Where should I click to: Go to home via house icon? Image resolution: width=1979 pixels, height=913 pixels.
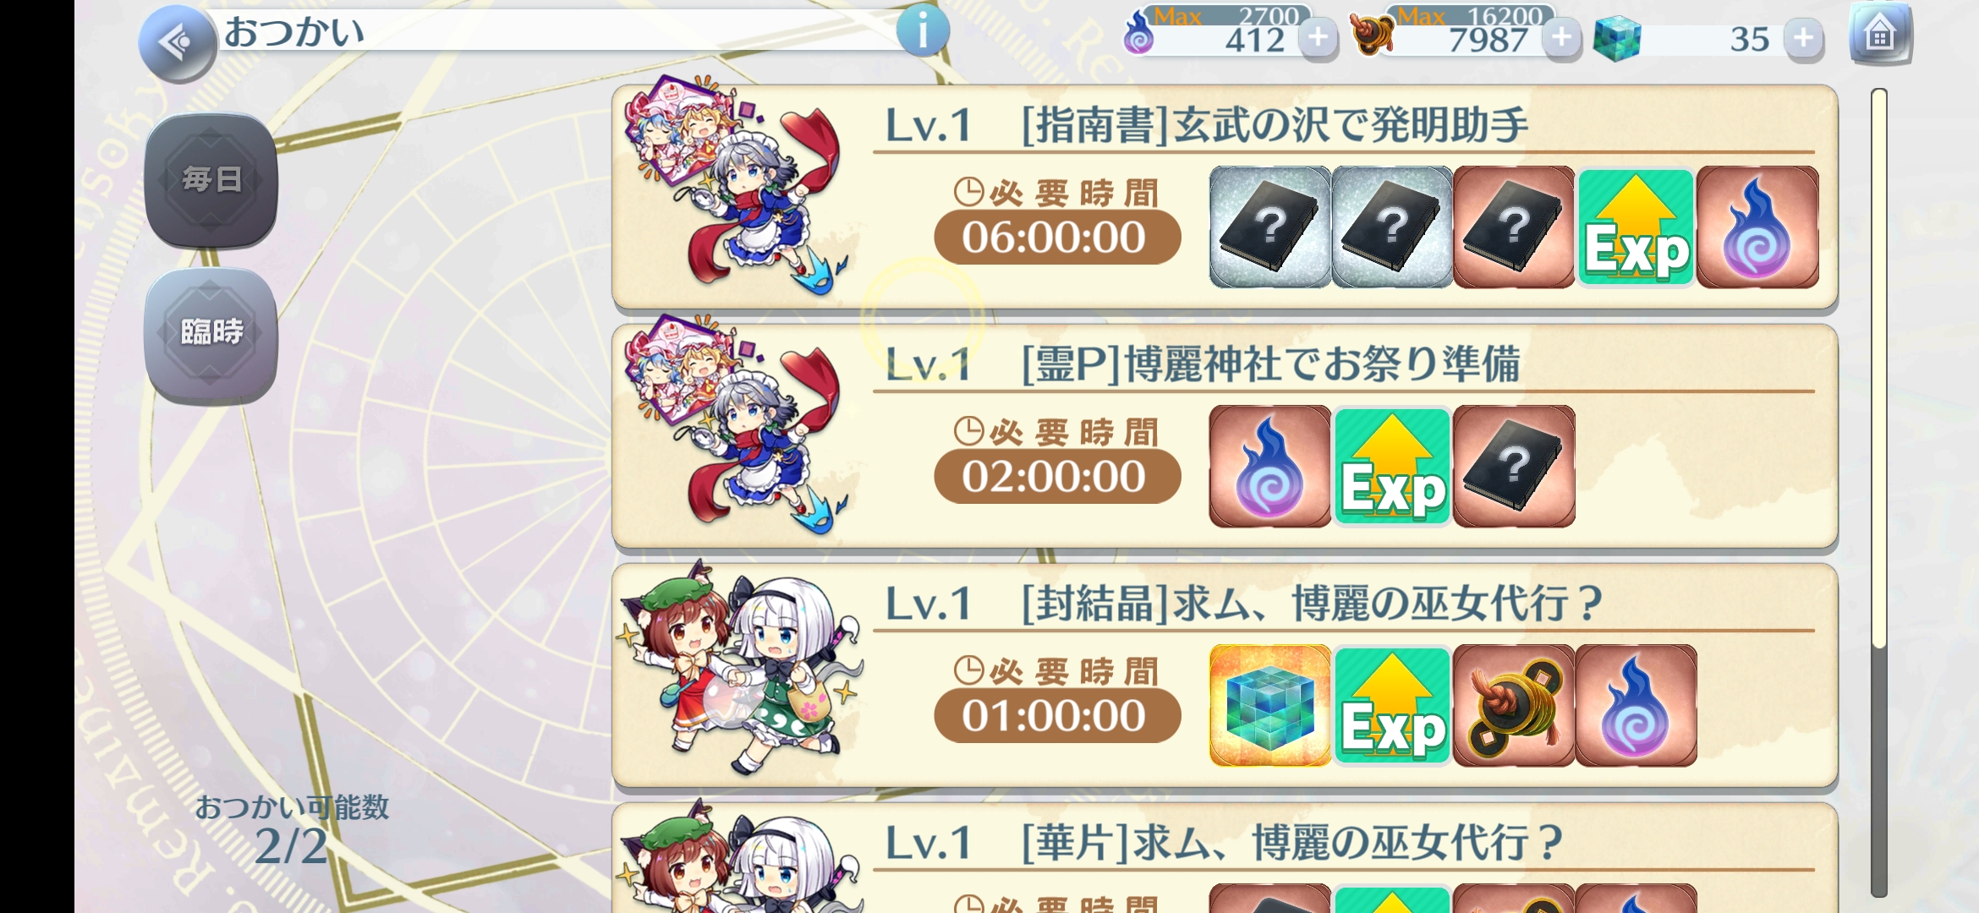pos(1880,35)
